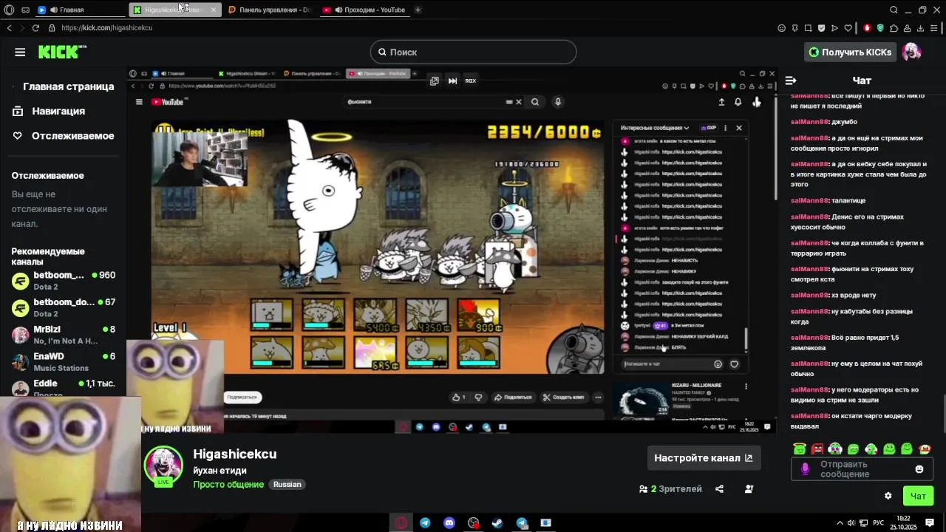Open the Просто общение category link
Image resolution: width=946 pixels, height=532 pixels.
click(228, 485)
